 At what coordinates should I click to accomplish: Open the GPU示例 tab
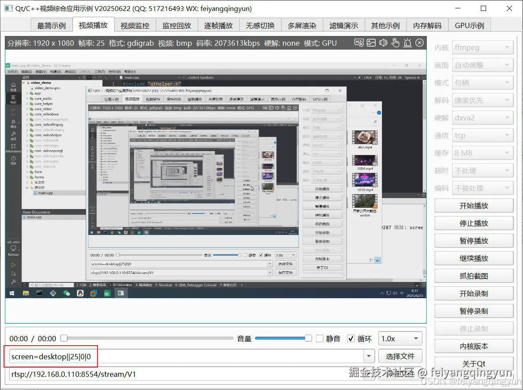pos(469,25)
